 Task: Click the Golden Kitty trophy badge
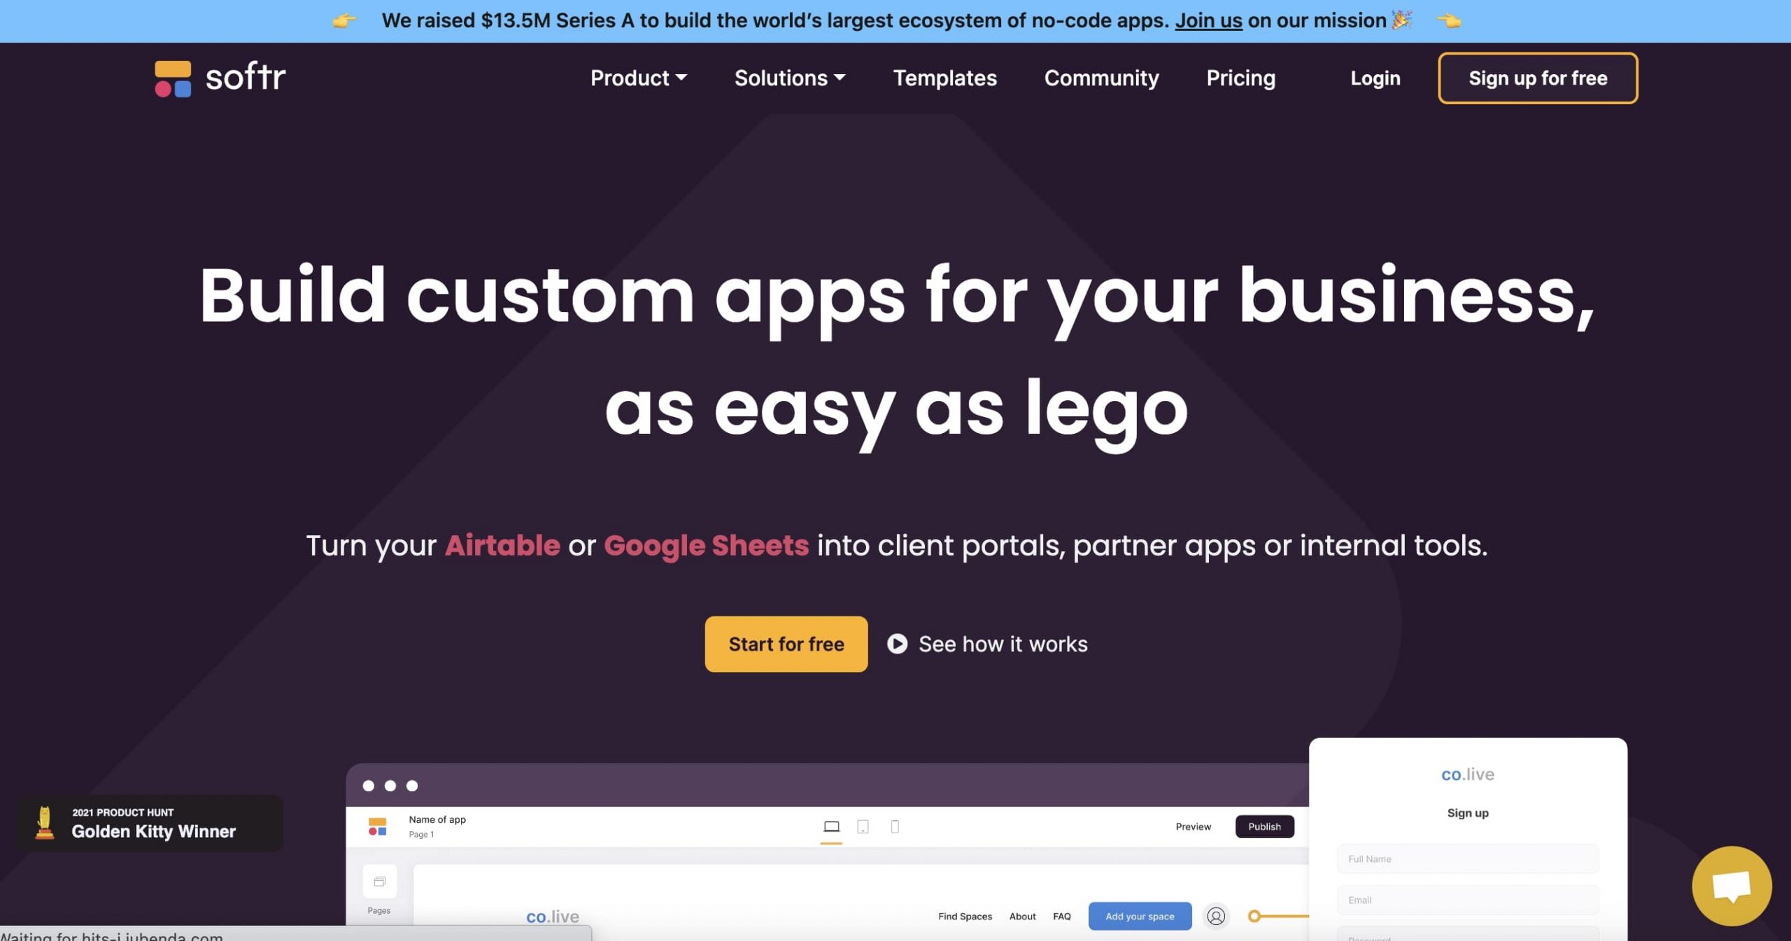pyautogui.click(x=150, y=823)
